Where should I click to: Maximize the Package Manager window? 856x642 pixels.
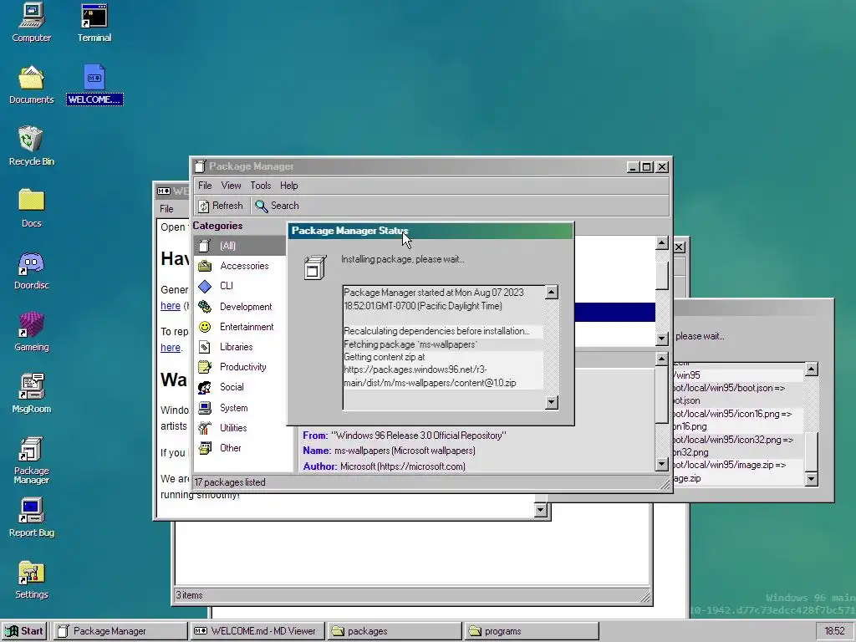click(647, 166)
